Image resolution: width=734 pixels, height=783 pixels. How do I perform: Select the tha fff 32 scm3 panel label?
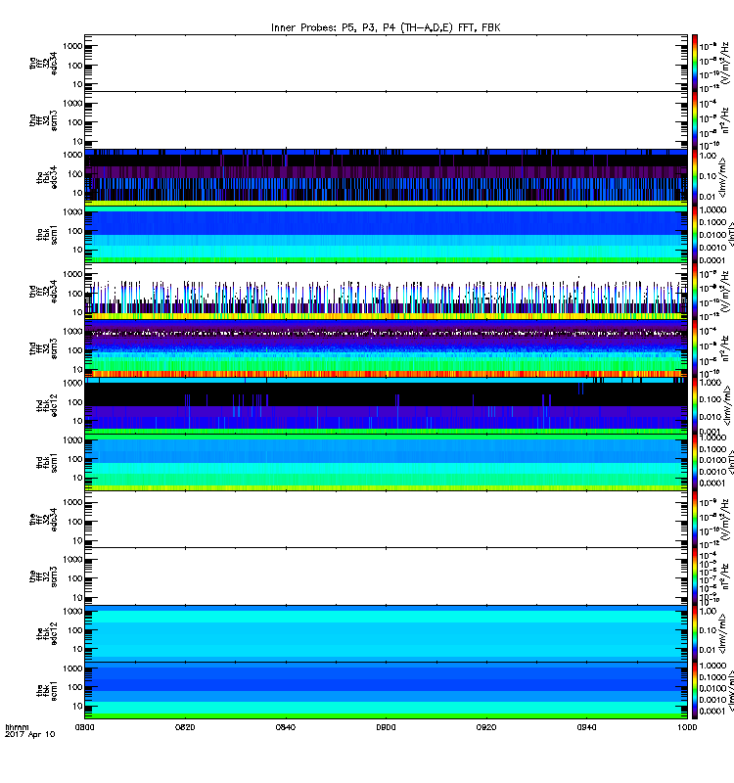click(x=43, y=120)
